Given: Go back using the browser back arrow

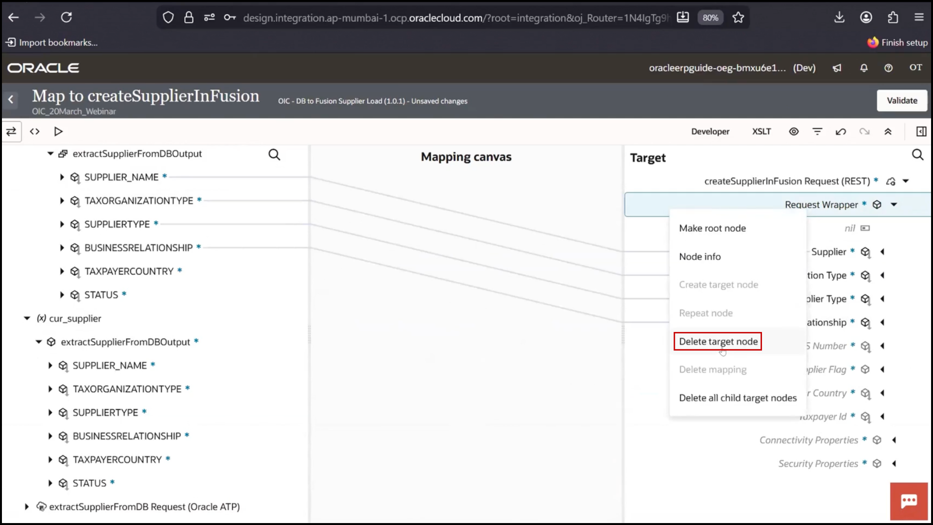Looking at the screenshot, I should [x=14, y=17].
